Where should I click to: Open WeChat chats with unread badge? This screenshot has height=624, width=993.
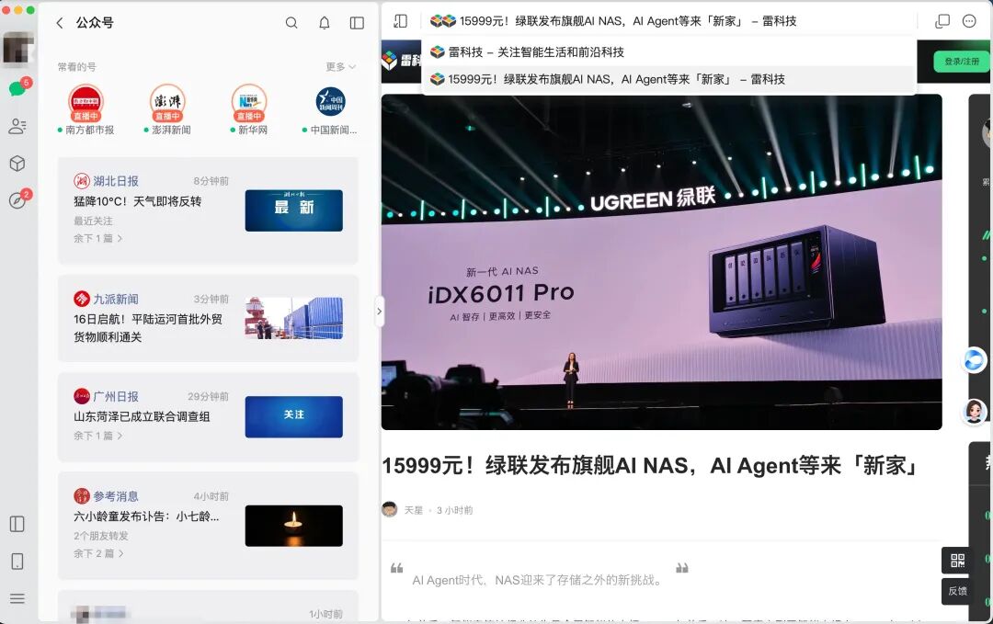pyautogui.click(x=17, y=88)
